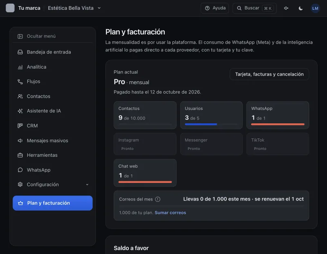The image size is (327, 254).
Task: Click 'Pagado hasta el 12 de octubre de 2026.'
Action: tap(157, 92)
